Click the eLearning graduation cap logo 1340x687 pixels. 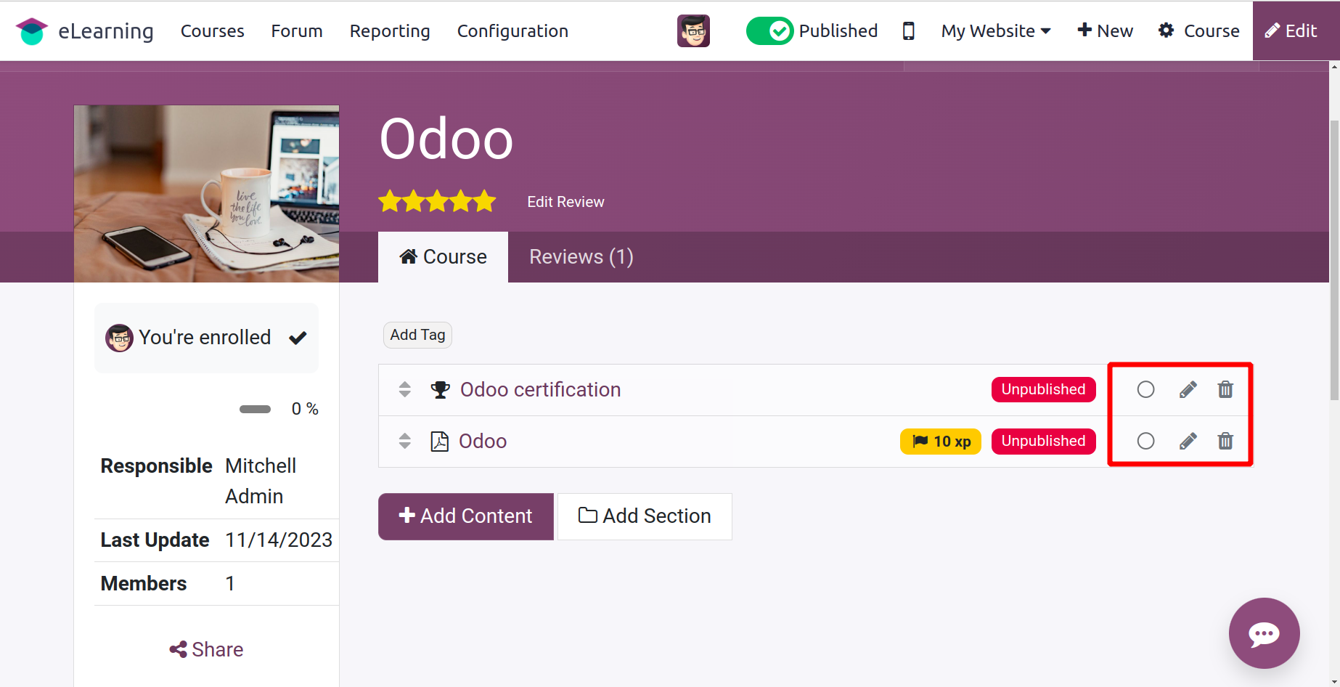pos(32,31)
